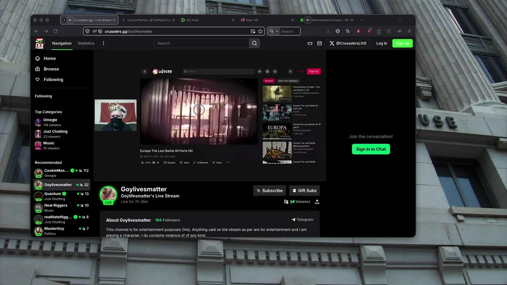
Task: Click the Subscribe button
Action: pyautogui.click(x=269, y=190)
